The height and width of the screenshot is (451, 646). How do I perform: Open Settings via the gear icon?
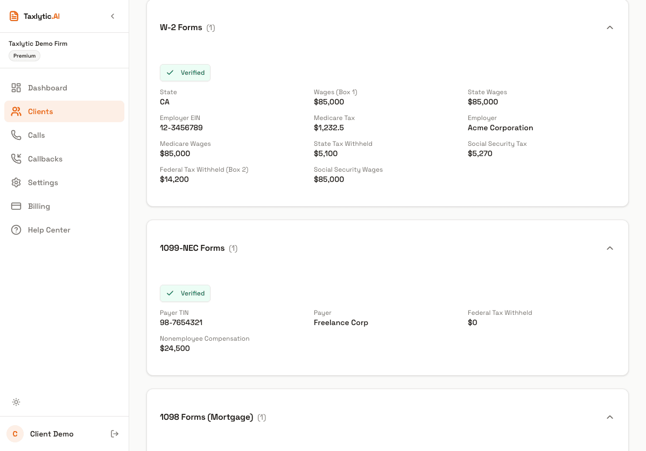[x=16, y=182]
